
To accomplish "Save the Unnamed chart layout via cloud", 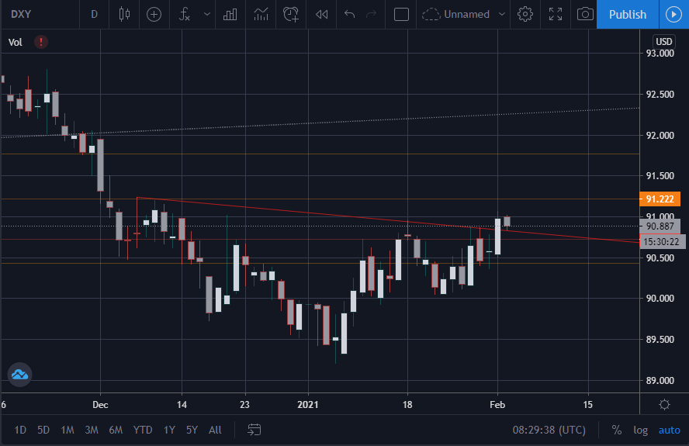I will (455, 14).
